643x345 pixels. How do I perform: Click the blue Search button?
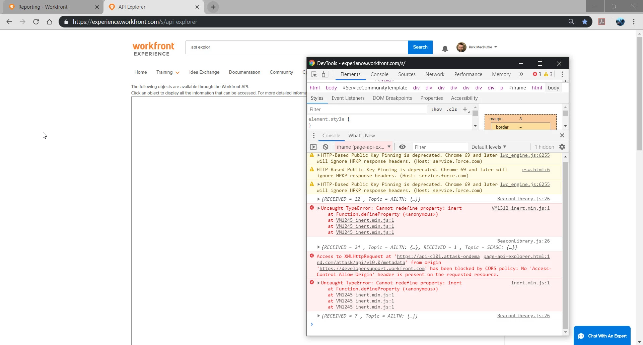tap(420, 47)
